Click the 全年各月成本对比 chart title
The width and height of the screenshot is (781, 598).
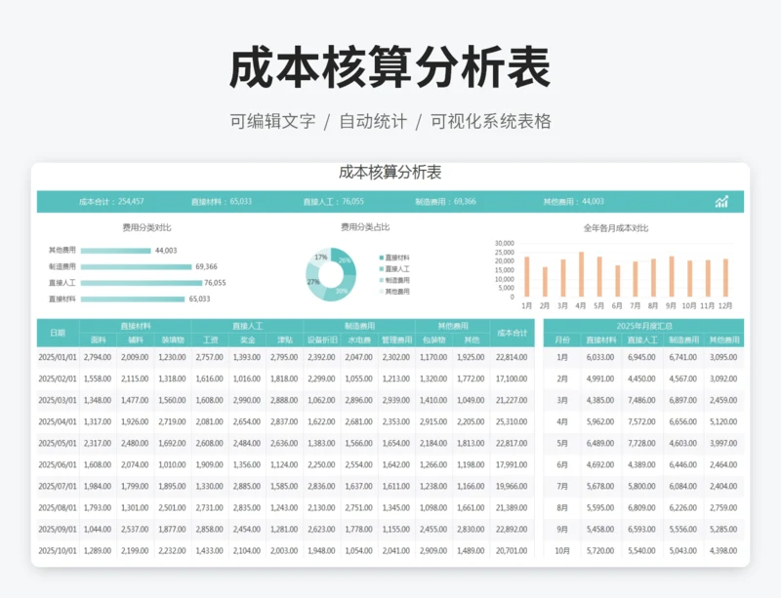coord(616,228)
